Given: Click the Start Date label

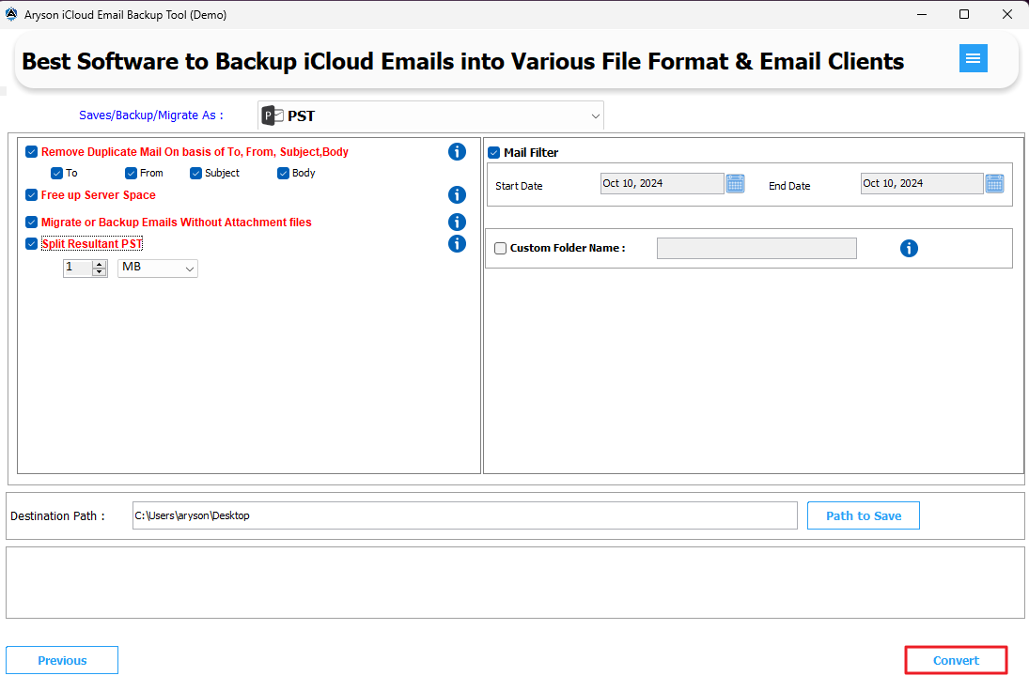Looking at the screenshot, I should (519, 186).
